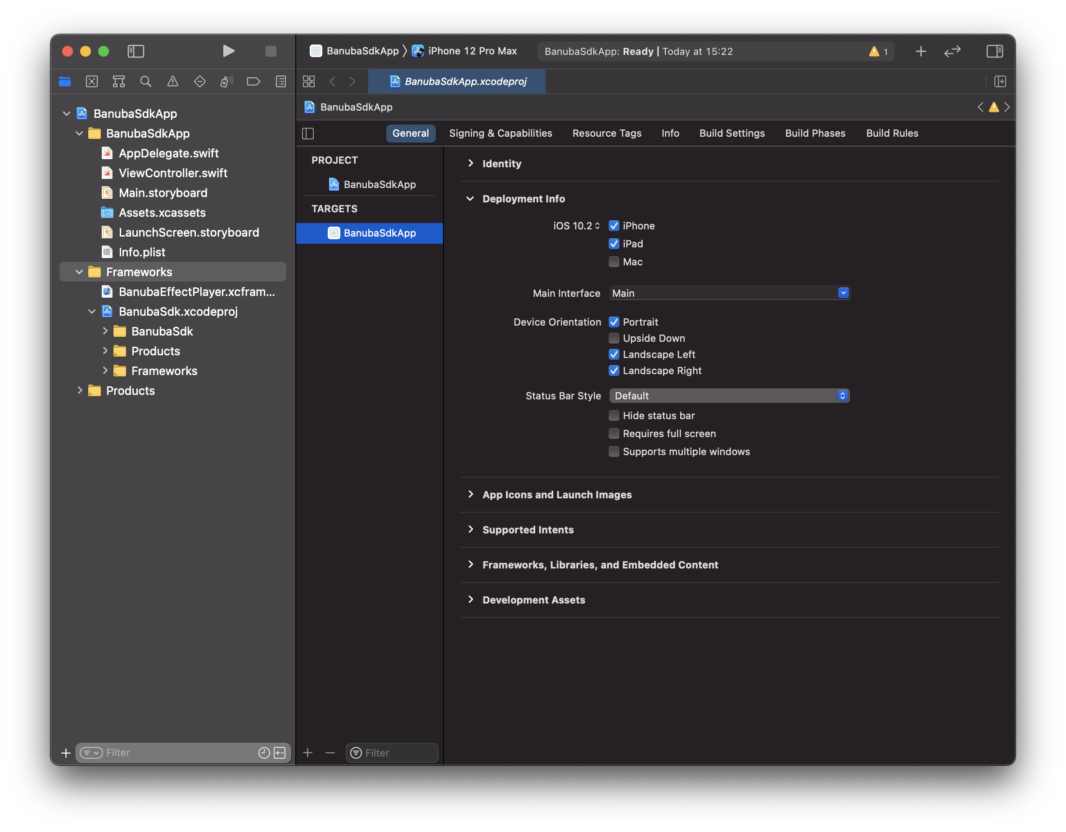This screenshot has width=1066, height=832.
Task: Click the navigator Filter field
Action: pos(183,752)
